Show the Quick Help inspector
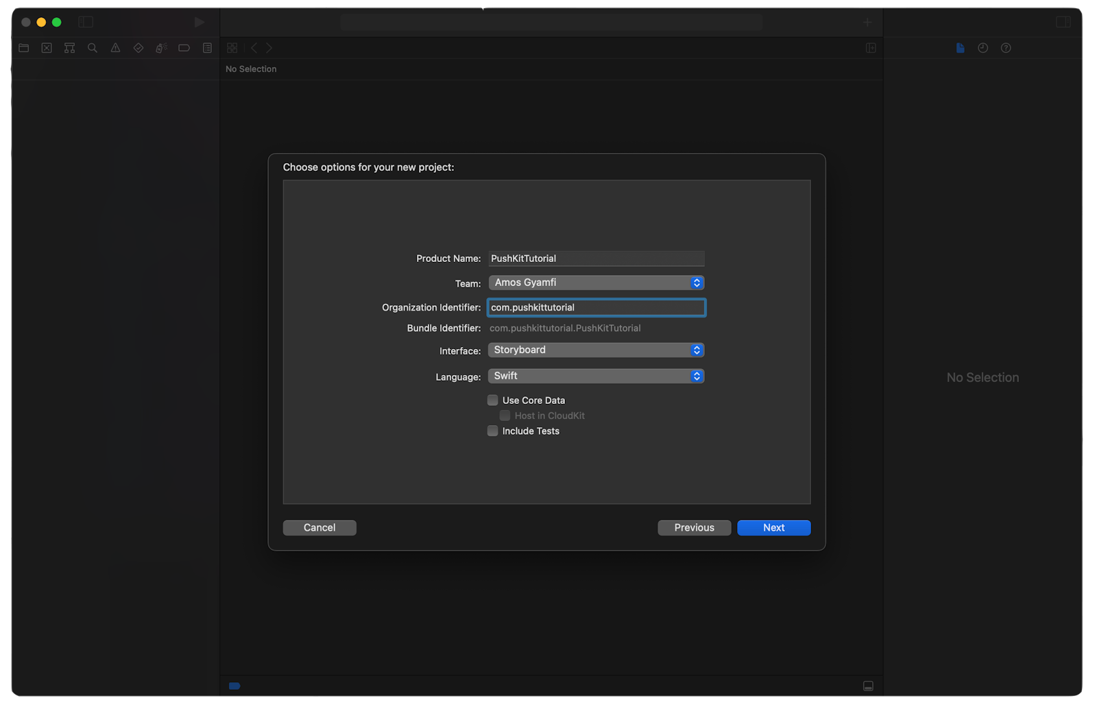The image size is (1097, 707). coord(1006,48)
